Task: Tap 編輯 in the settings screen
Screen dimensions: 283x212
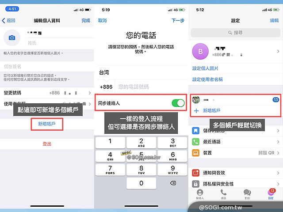Action: [x=274, y=20]
